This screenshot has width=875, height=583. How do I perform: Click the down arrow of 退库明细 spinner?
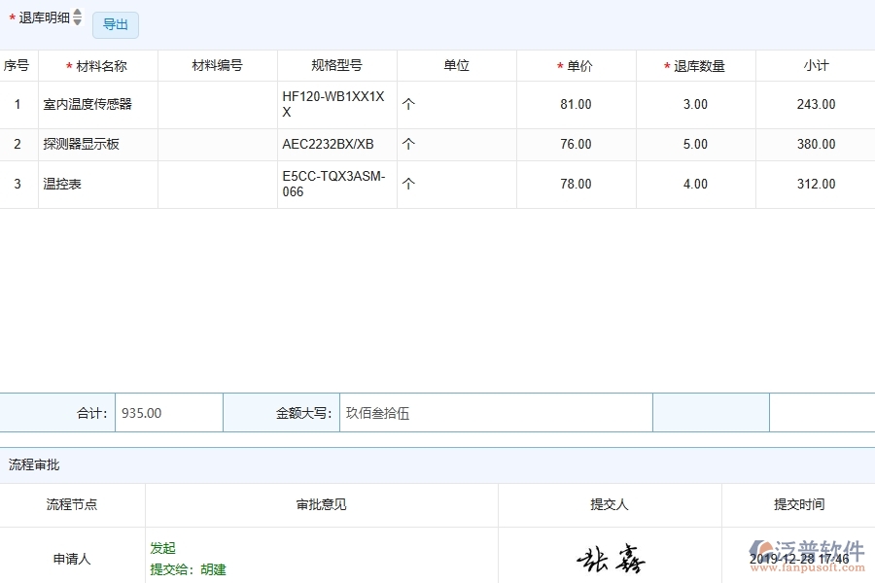click(x=77, y=21)
